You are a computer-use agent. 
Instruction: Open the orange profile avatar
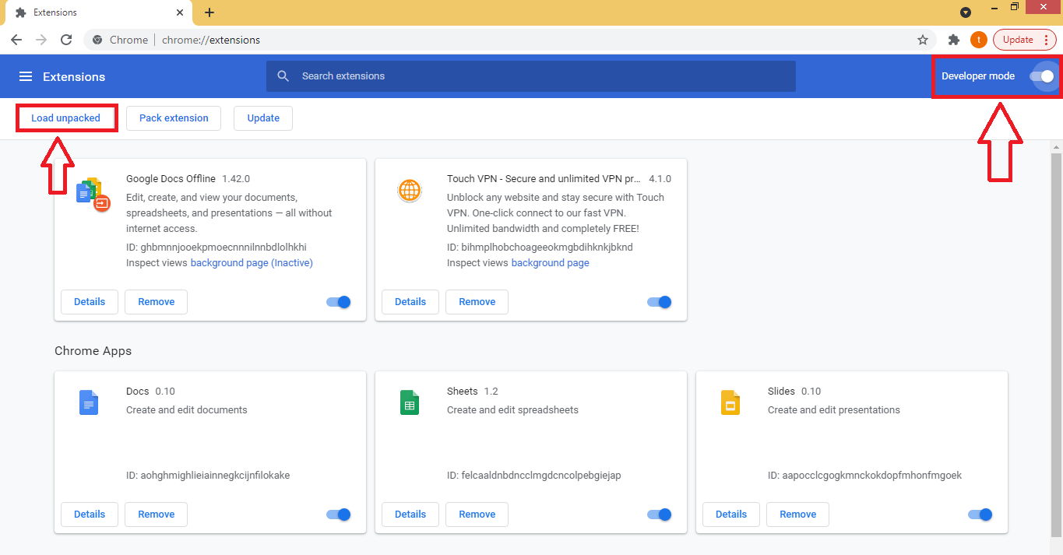tap(978, 40)
